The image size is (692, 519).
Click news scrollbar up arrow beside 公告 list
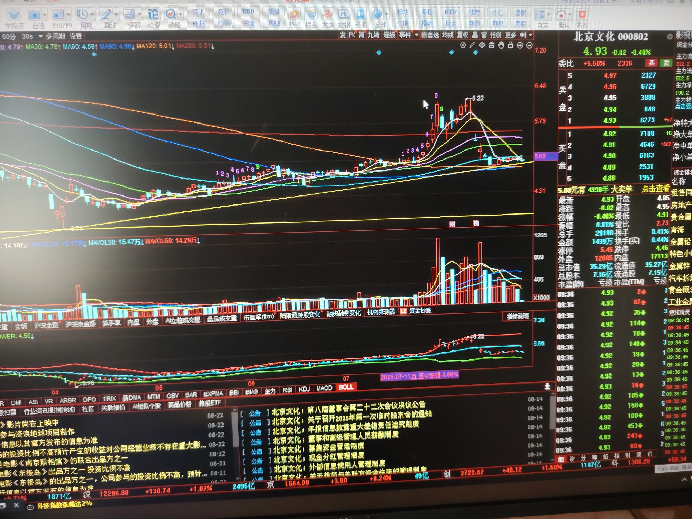click(235, 410)
